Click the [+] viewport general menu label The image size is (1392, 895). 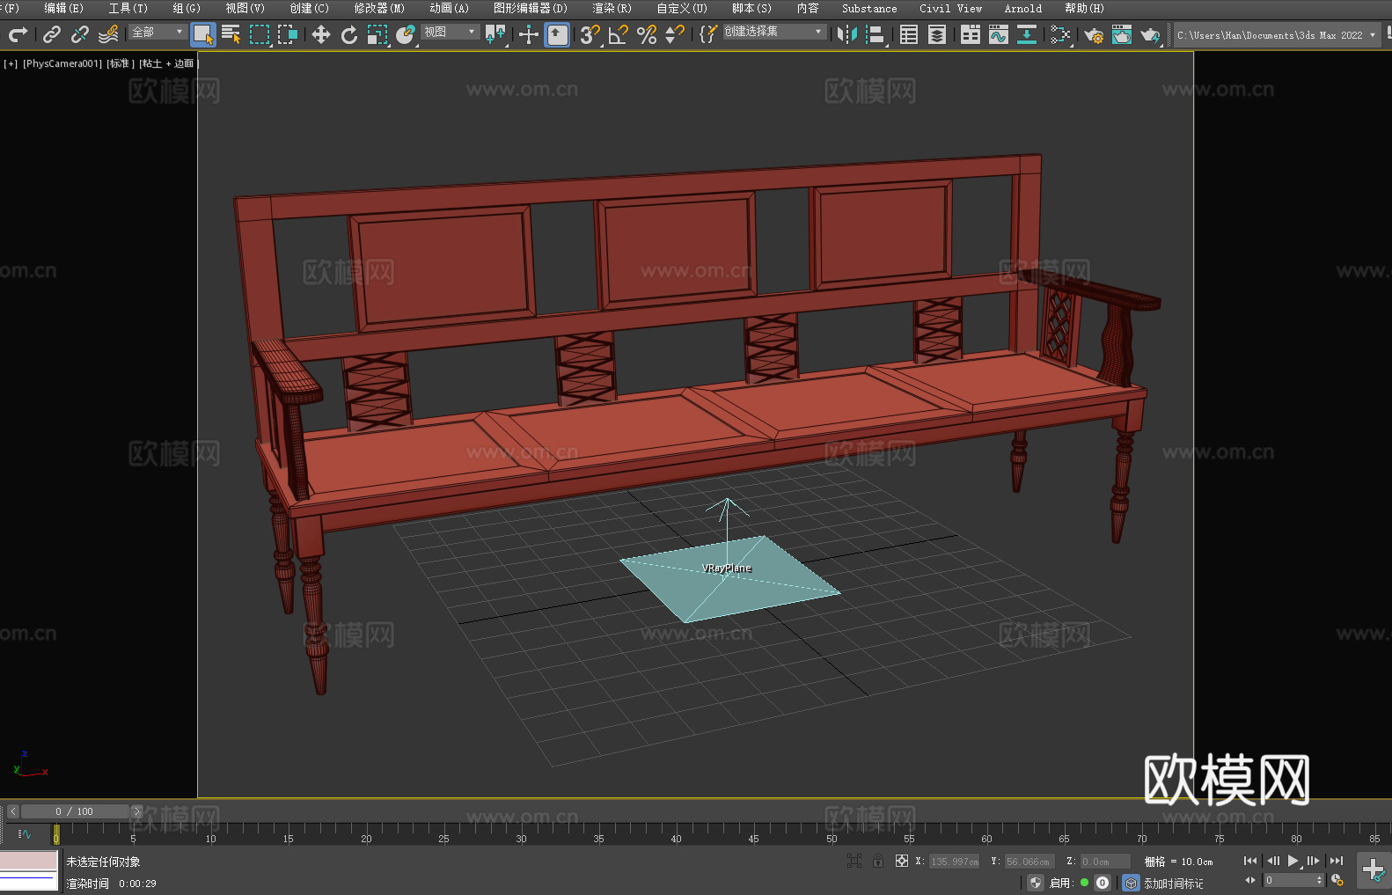coord(11,63)
